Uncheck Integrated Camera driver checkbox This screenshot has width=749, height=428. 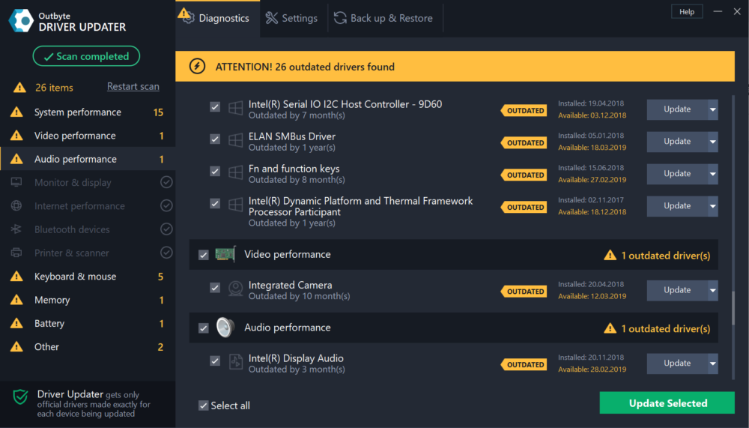tap(215, 288)
